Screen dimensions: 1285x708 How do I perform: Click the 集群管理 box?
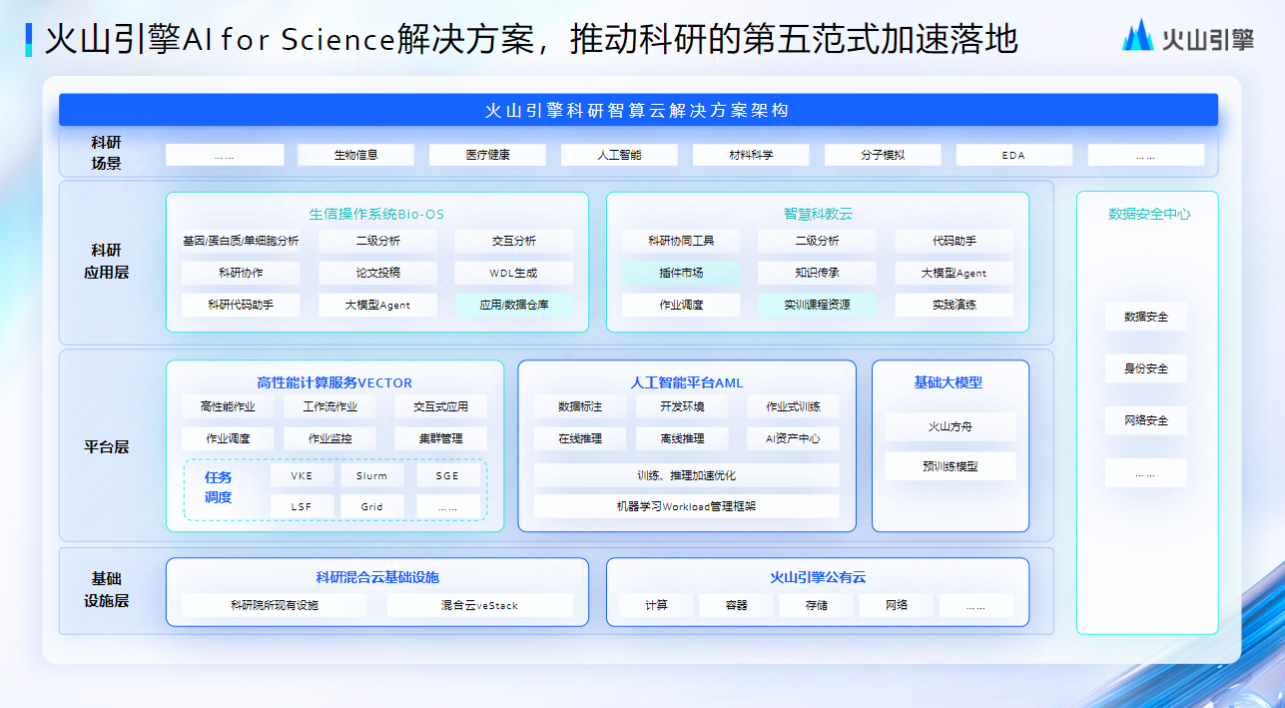(x=440, y=438)
